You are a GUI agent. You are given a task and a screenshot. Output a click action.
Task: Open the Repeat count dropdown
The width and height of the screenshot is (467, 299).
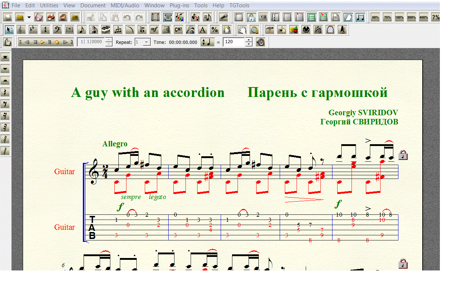pyautogui.click(x=146, y=42)
